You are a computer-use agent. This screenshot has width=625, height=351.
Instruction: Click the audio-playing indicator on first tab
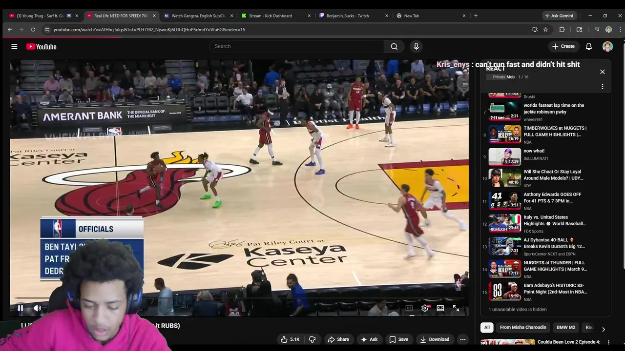pos(69,16)
